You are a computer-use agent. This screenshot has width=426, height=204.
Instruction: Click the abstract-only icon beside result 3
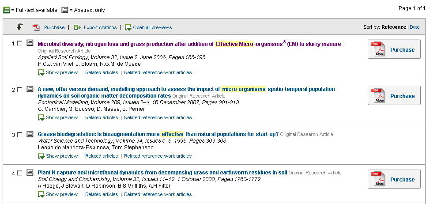pos(30,134)
